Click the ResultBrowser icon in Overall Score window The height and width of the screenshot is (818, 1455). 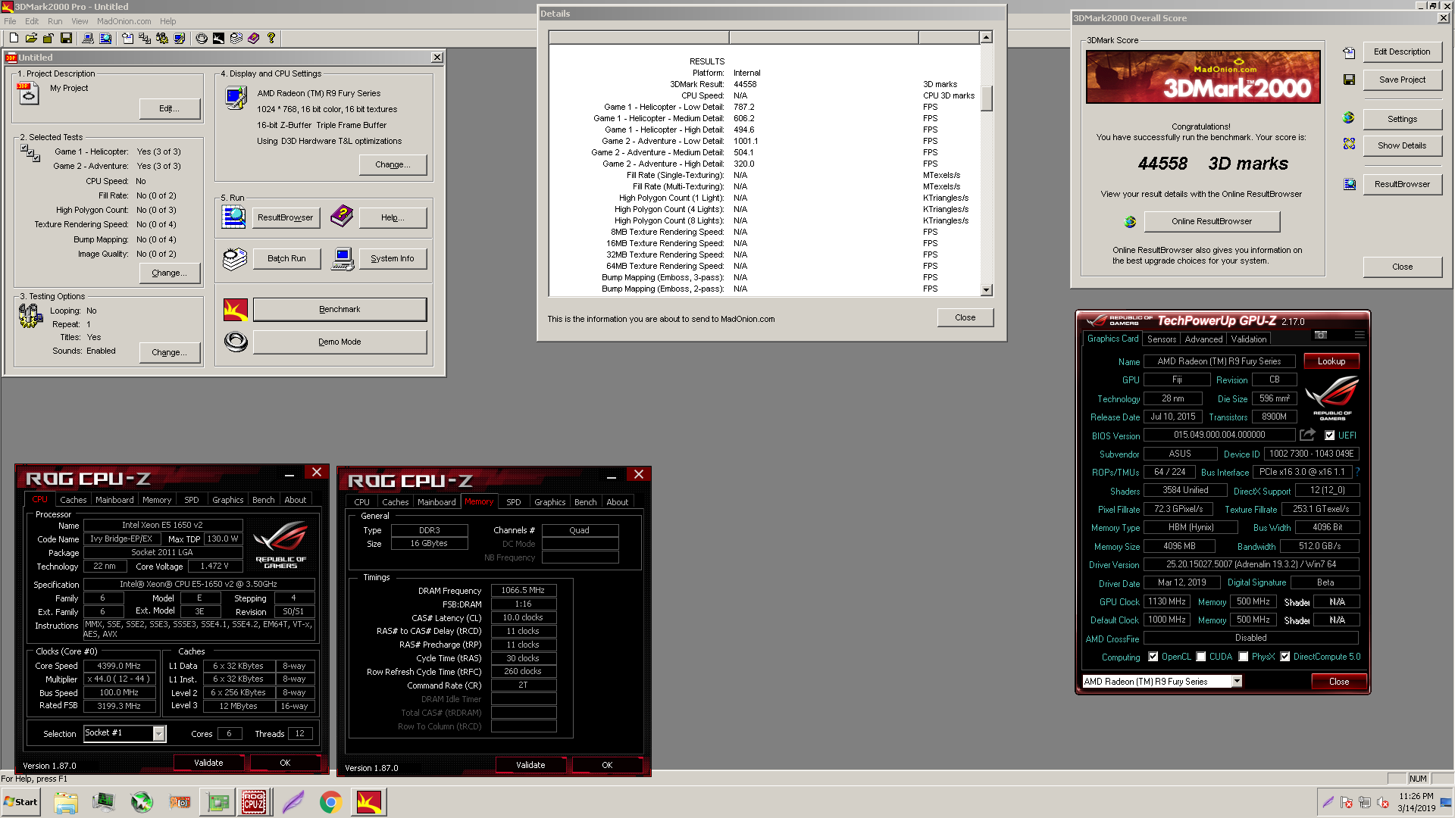(x=1349, y=184)
